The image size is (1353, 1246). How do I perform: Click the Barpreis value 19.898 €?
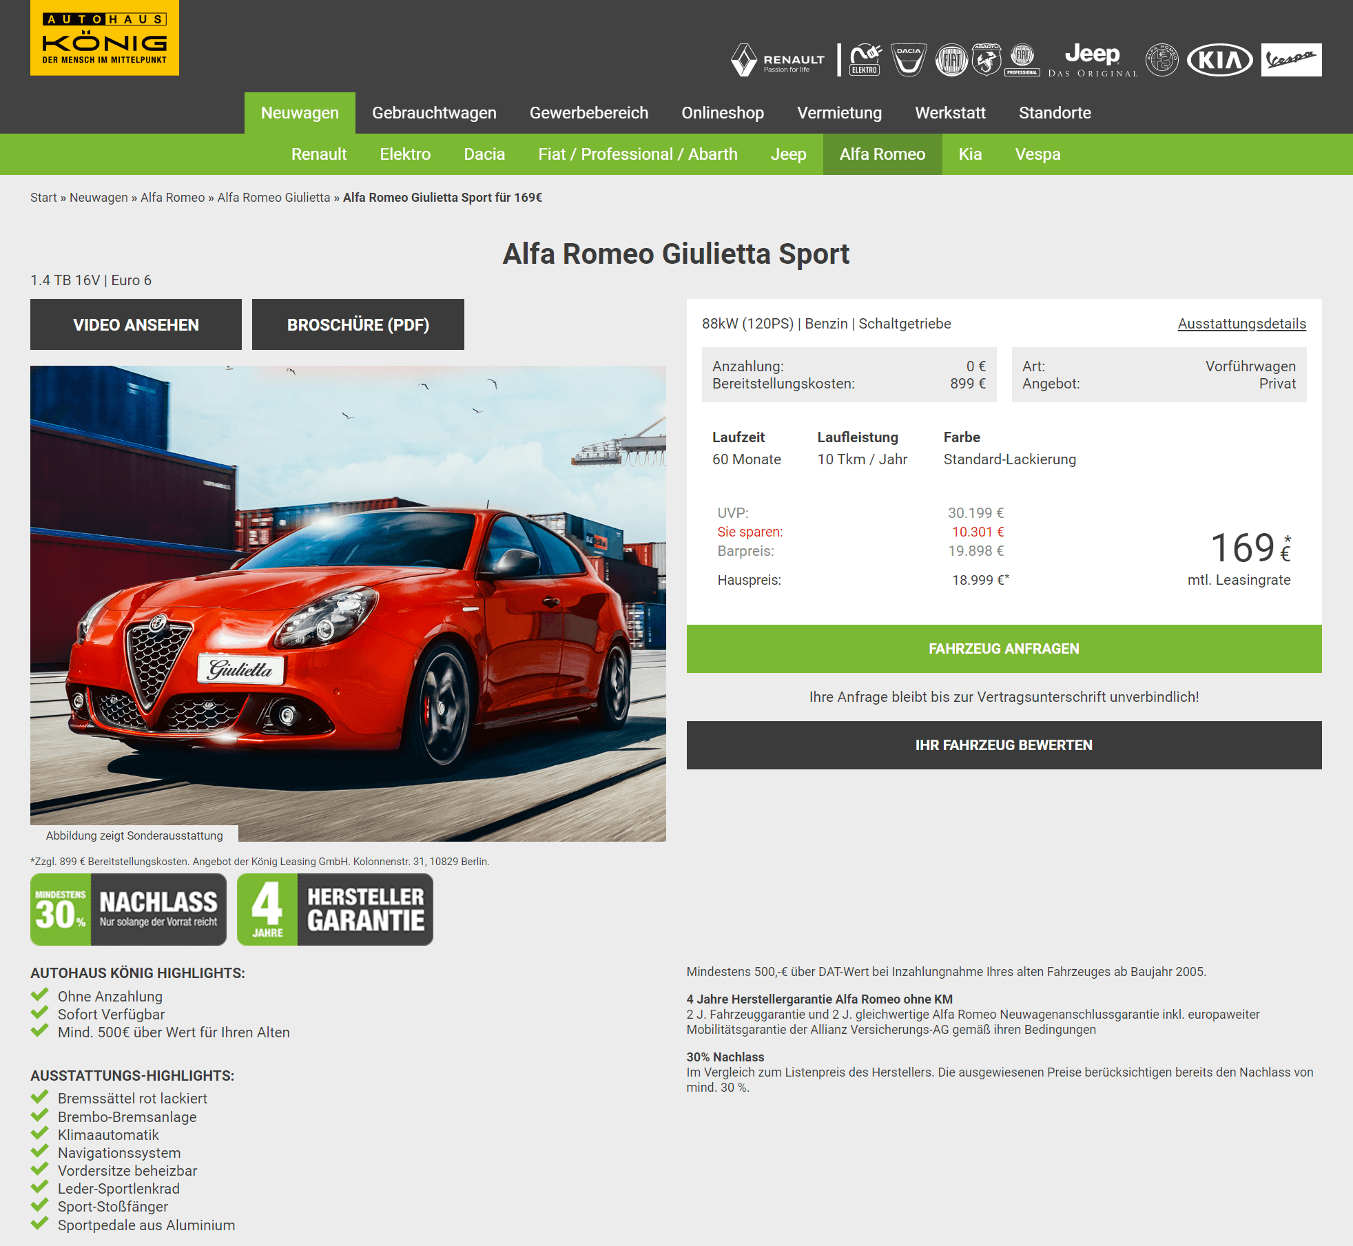click(975, 551)
